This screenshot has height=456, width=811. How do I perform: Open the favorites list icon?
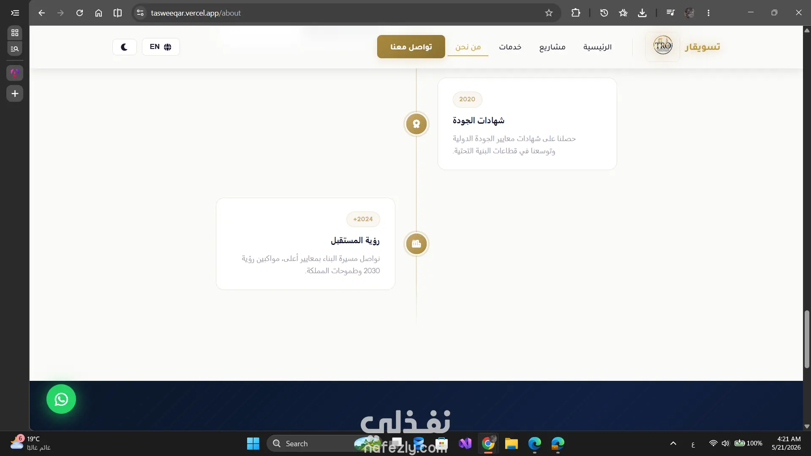click(623, 13)
